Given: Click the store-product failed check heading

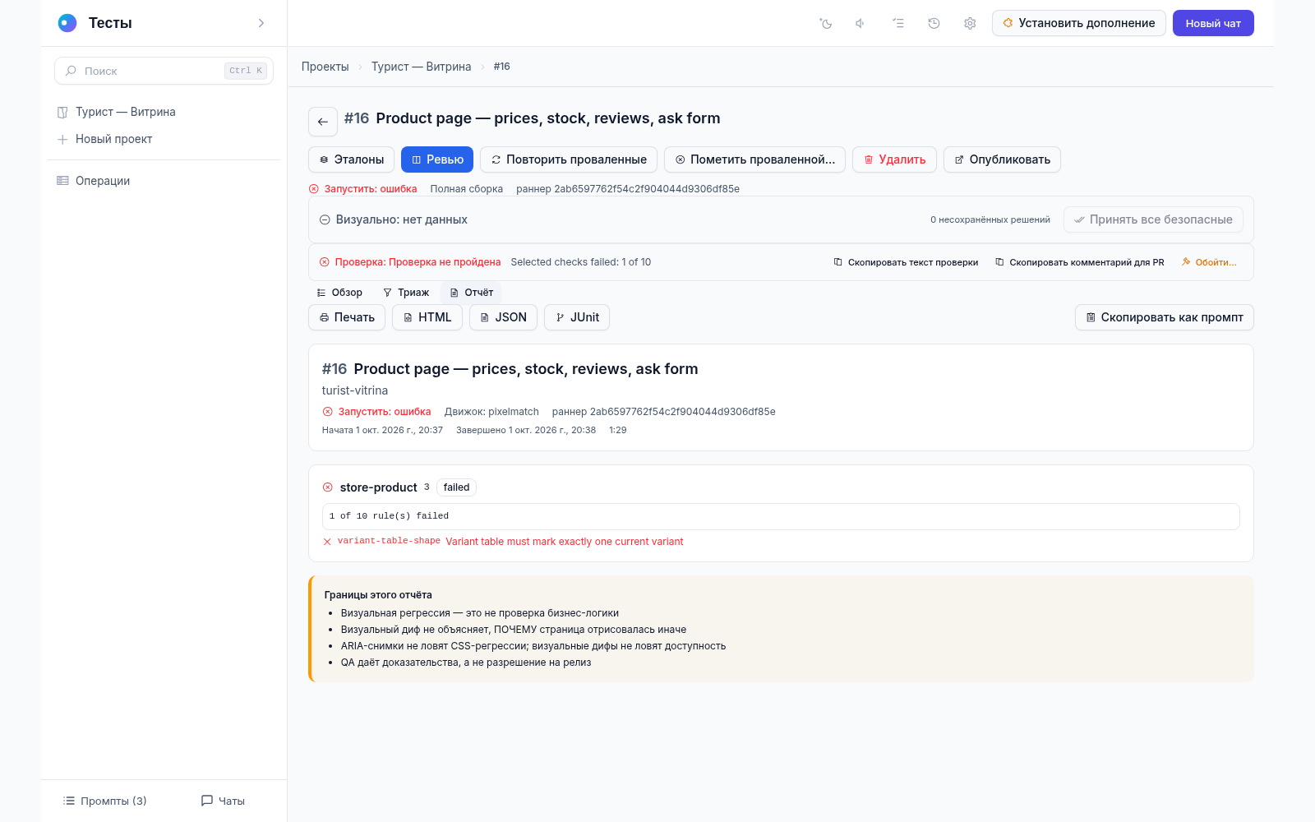Looking at the screenshot, I should pyautogui.click(x=379, y=487).
